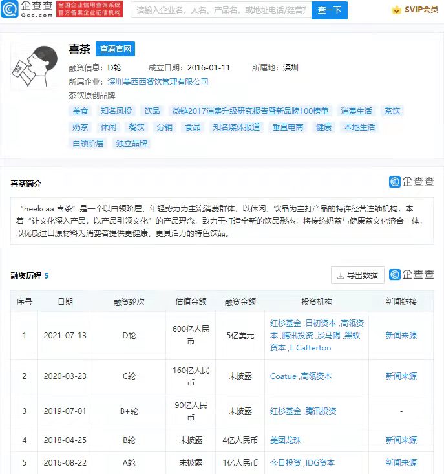Click the 2016-08-22 date cell
The image size is (444, 474).
(x=65, y=463)
